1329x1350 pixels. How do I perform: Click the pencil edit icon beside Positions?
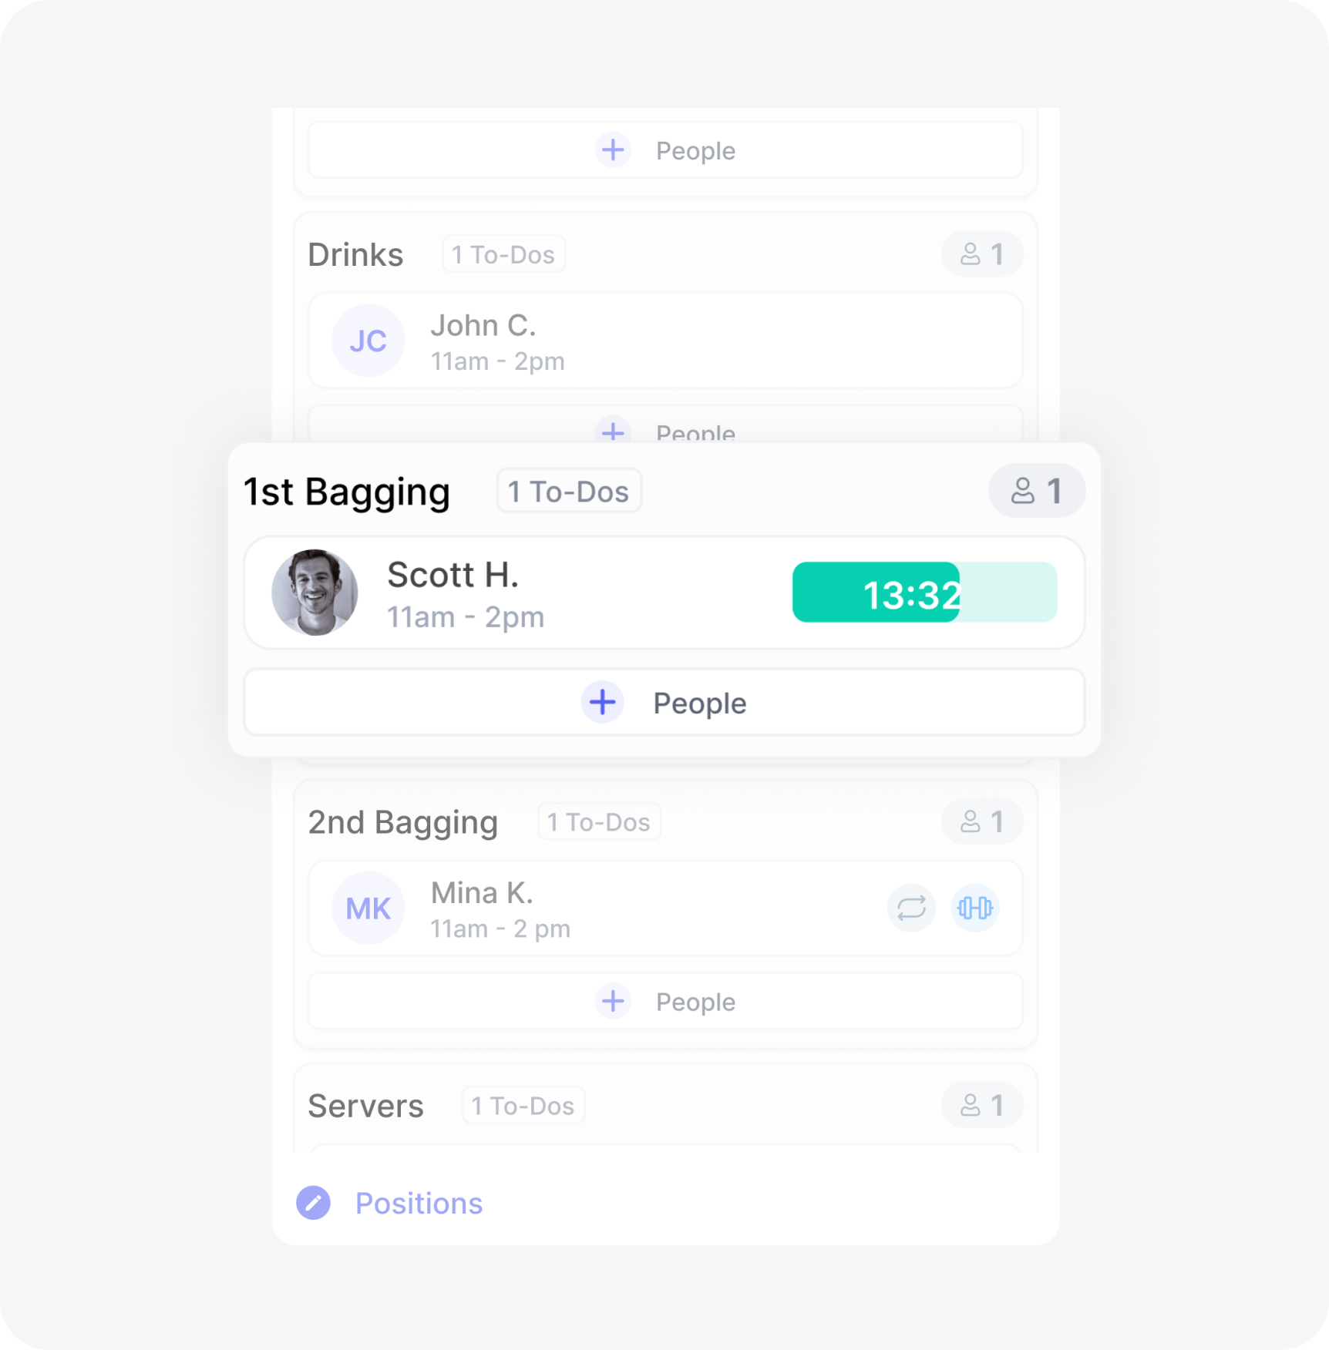pyautogui.click(x=313, y=1203)
